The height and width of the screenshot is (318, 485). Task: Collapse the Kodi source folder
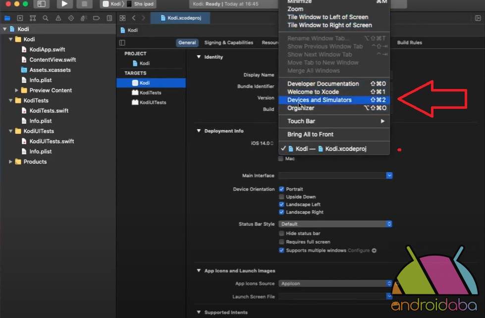[11, 39]
